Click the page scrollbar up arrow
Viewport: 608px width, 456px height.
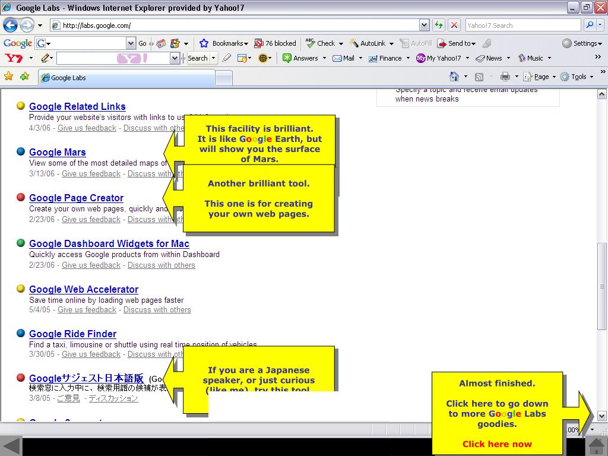click(x=601, y=94)
